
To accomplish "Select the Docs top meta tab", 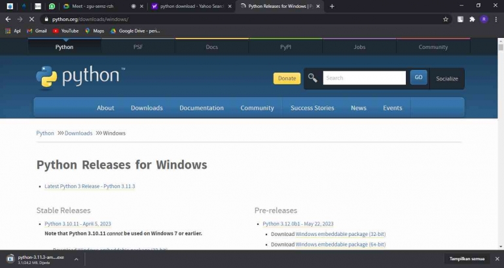I will (x=212, y=47).
